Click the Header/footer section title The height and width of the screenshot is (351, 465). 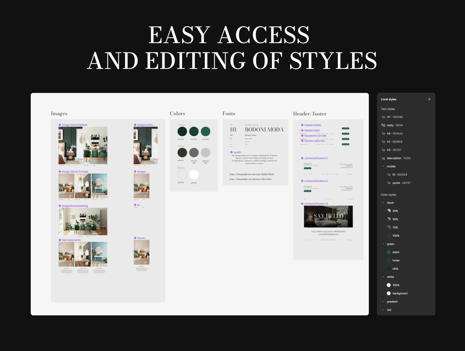coord(310,114)
